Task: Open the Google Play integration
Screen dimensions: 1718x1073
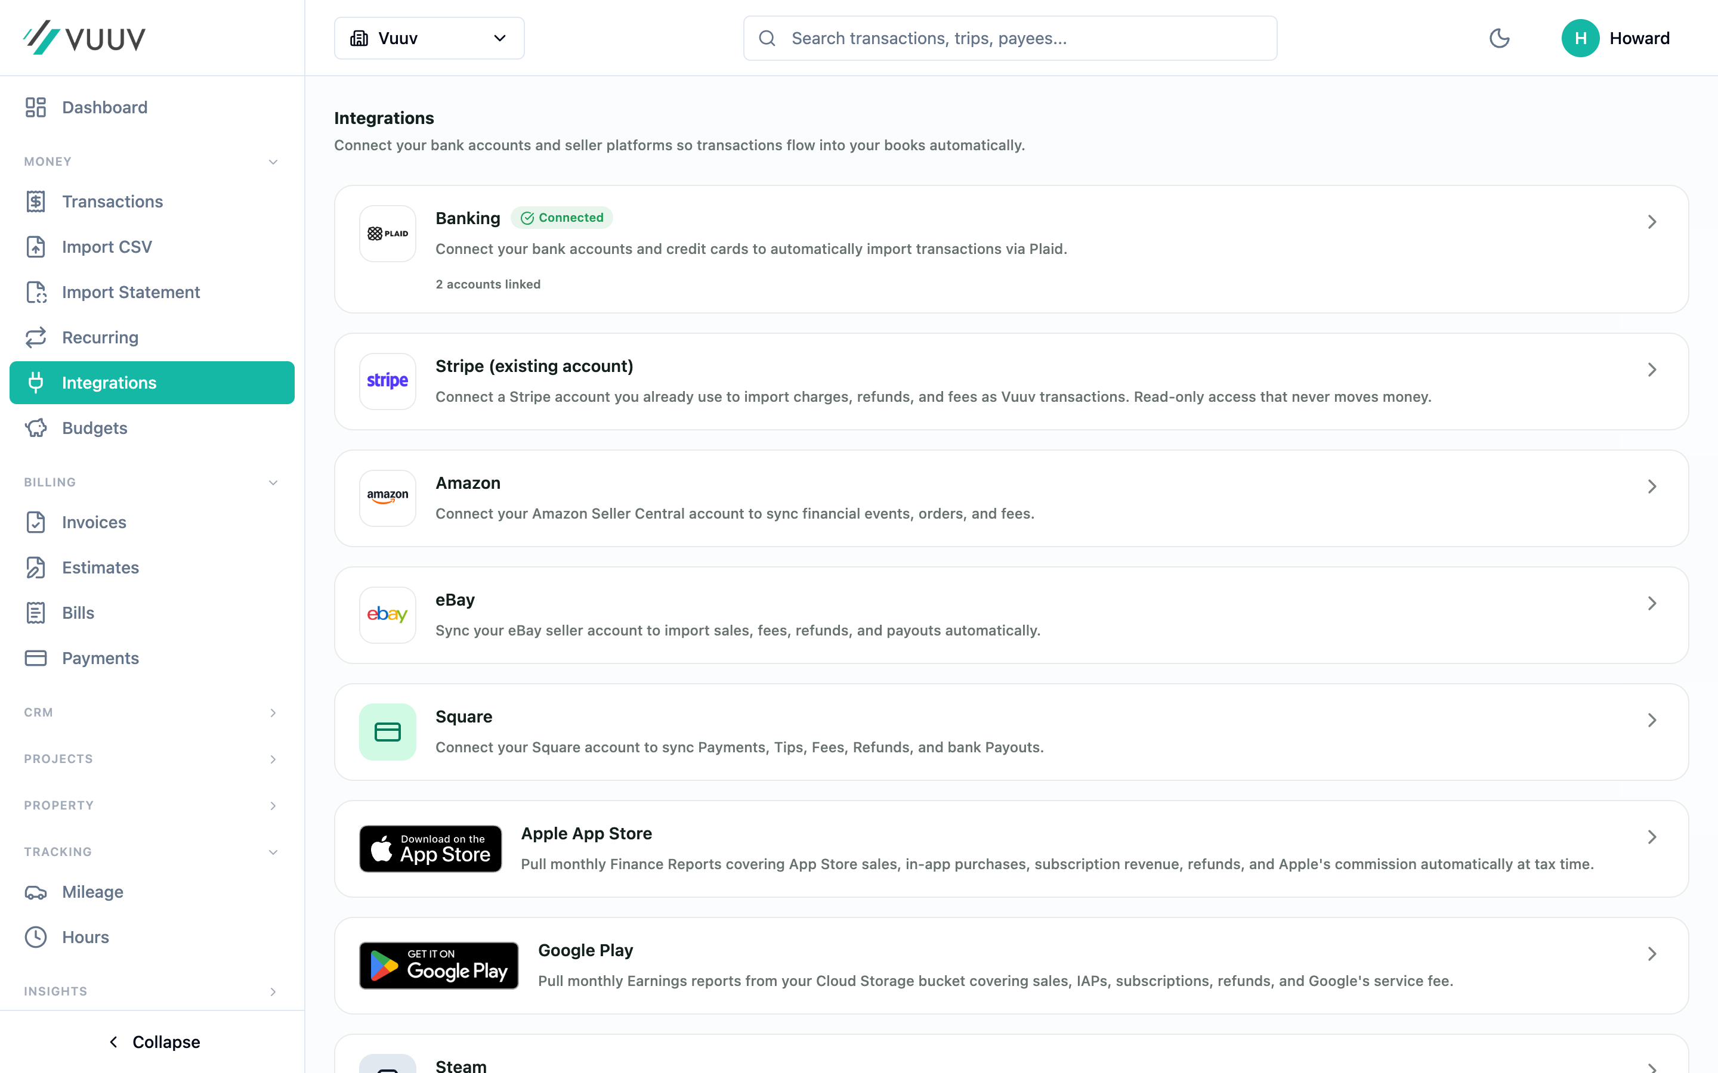Action: (1011, 965)
